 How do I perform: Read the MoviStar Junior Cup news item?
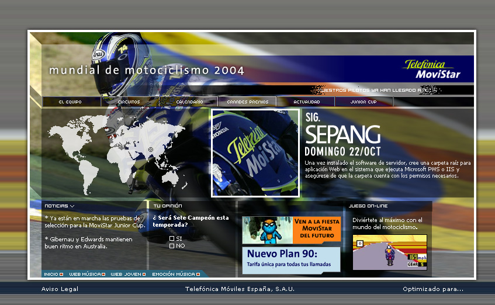pos(95,221)
